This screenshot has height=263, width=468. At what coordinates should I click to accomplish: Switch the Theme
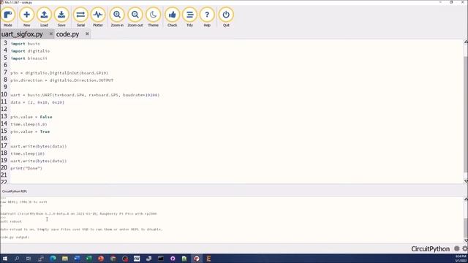[153, 18]
